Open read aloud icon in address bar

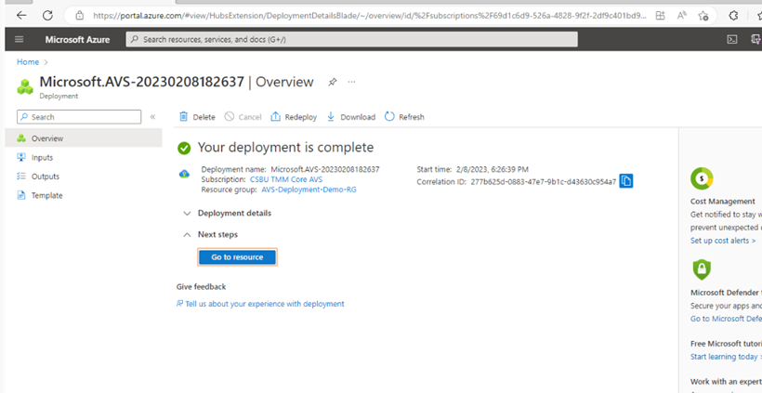tap(682, 16)
